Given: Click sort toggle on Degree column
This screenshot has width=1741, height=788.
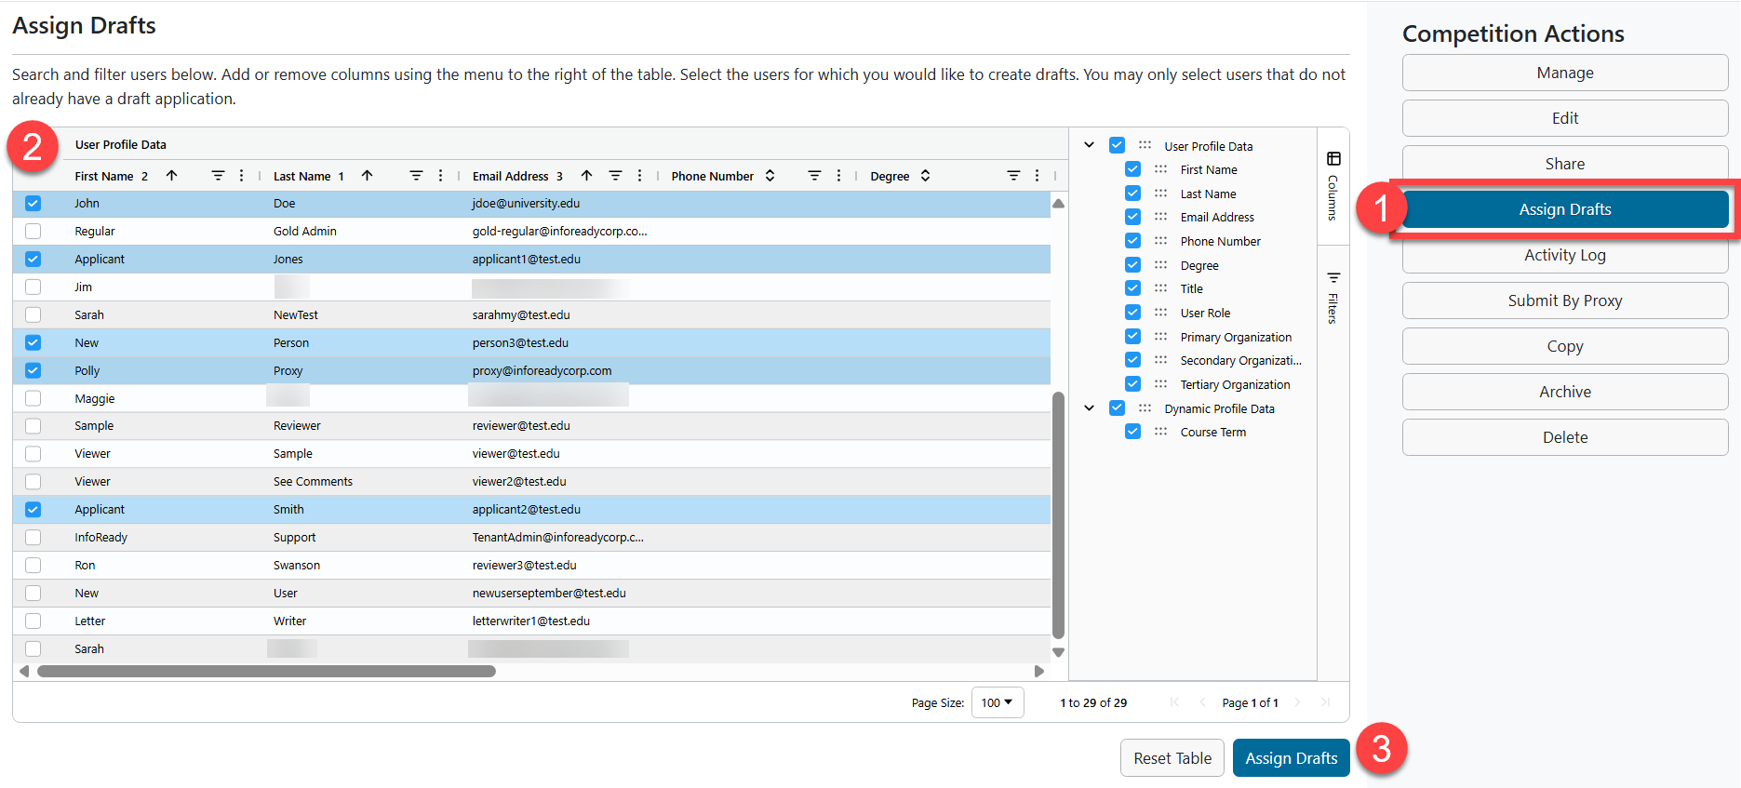Looking at the screenshot, I should [x=926, y=176].
